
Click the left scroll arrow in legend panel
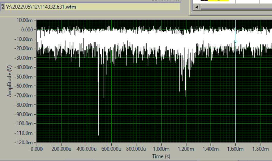tap(197, 7)
